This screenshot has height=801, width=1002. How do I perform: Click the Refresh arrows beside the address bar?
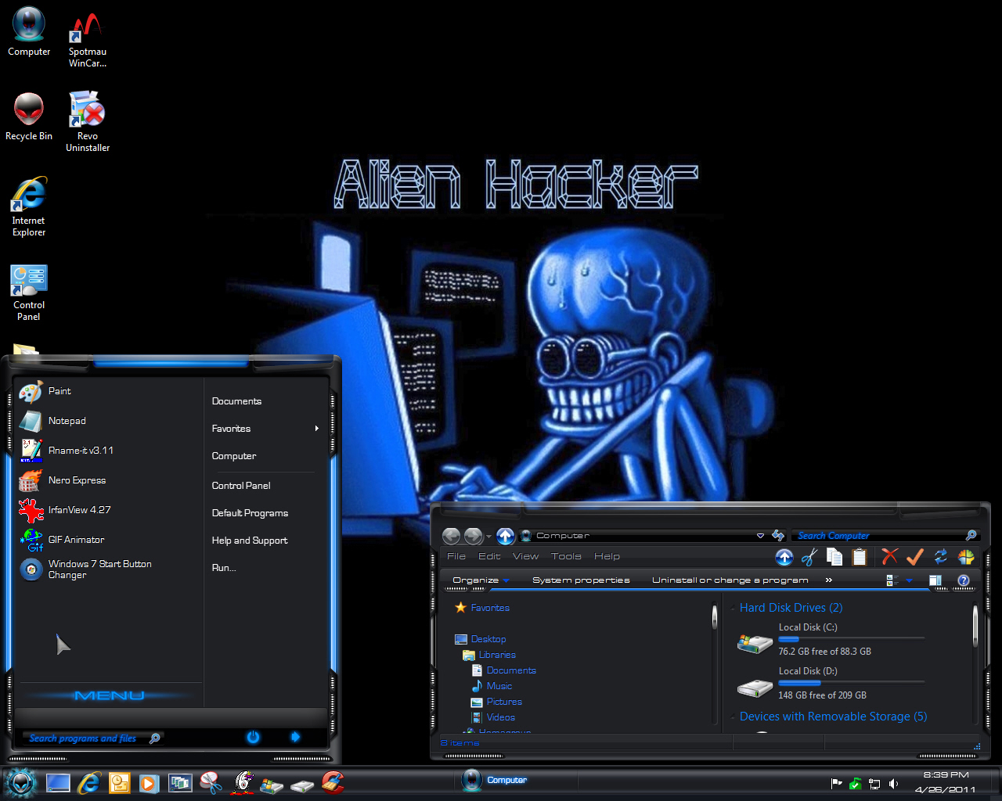point(778,536)
